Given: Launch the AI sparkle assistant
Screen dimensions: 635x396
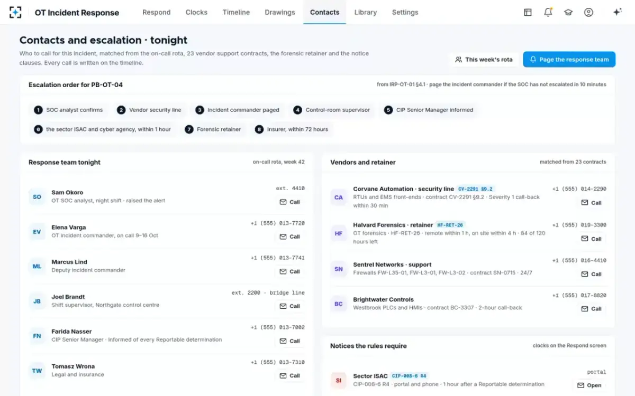Looking at the screenshot, I should coord(617,12).
